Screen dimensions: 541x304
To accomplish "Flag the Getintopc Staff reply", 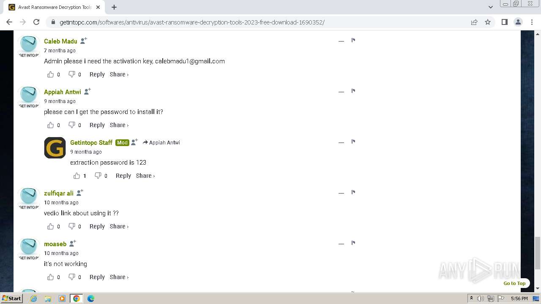I will (353, 142).
